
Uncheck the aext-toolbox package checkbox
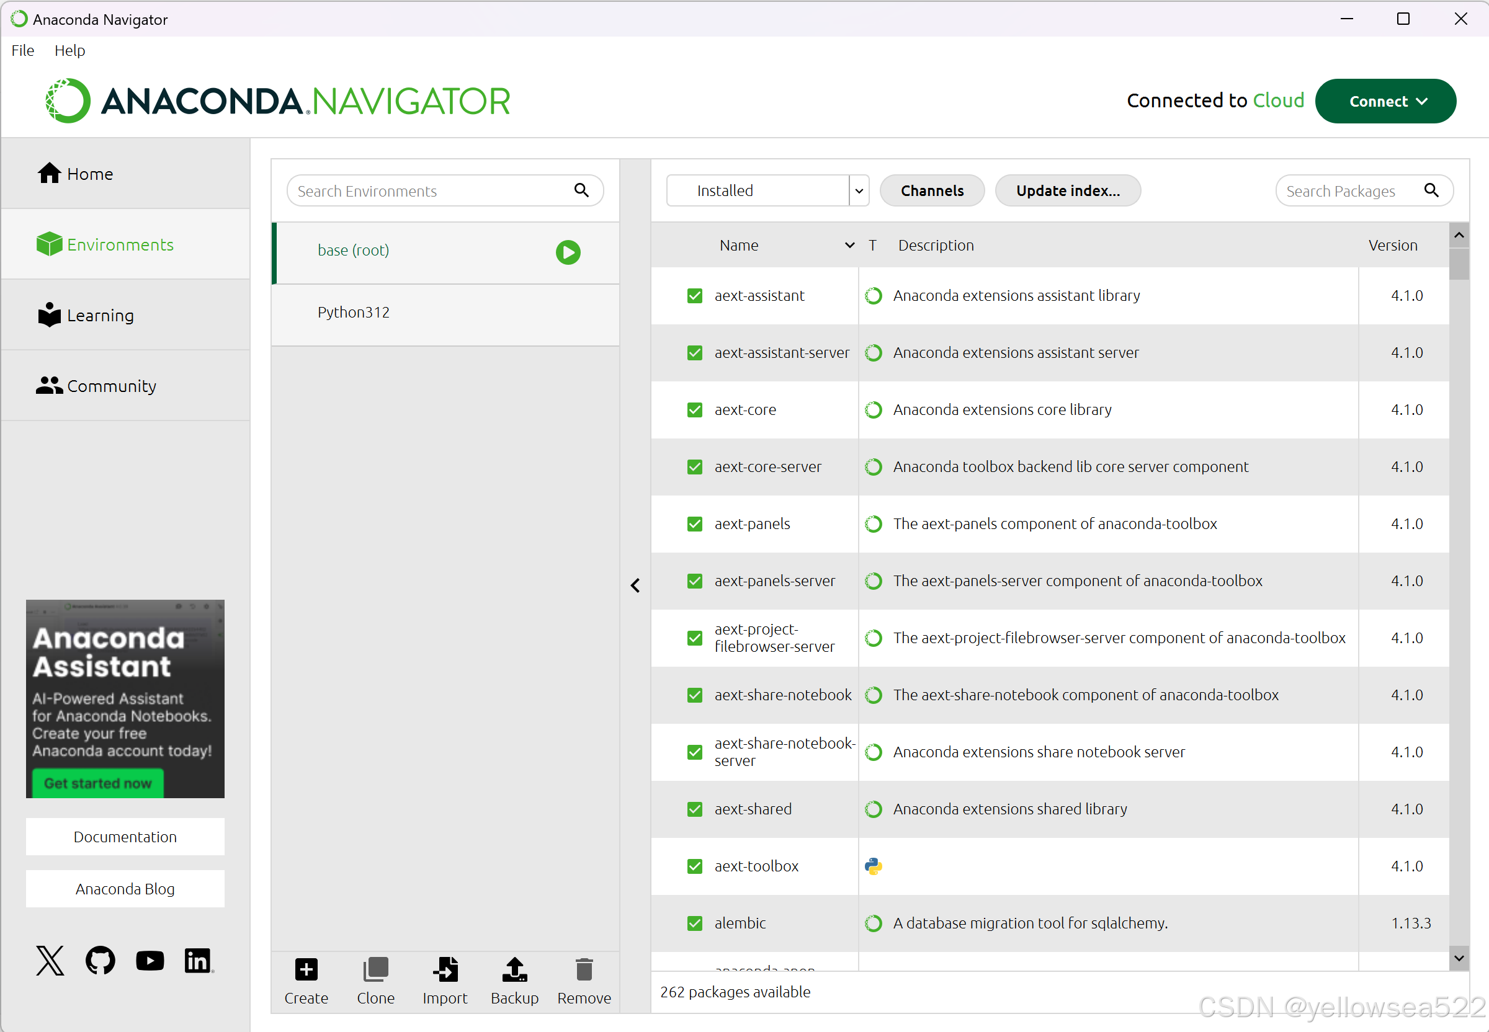point(695,866)
